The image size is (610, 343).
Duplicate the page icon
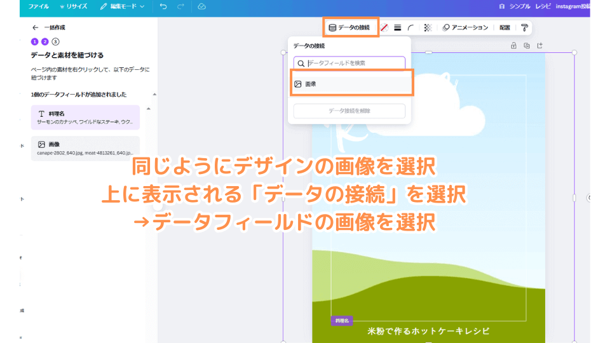[527, 46]
